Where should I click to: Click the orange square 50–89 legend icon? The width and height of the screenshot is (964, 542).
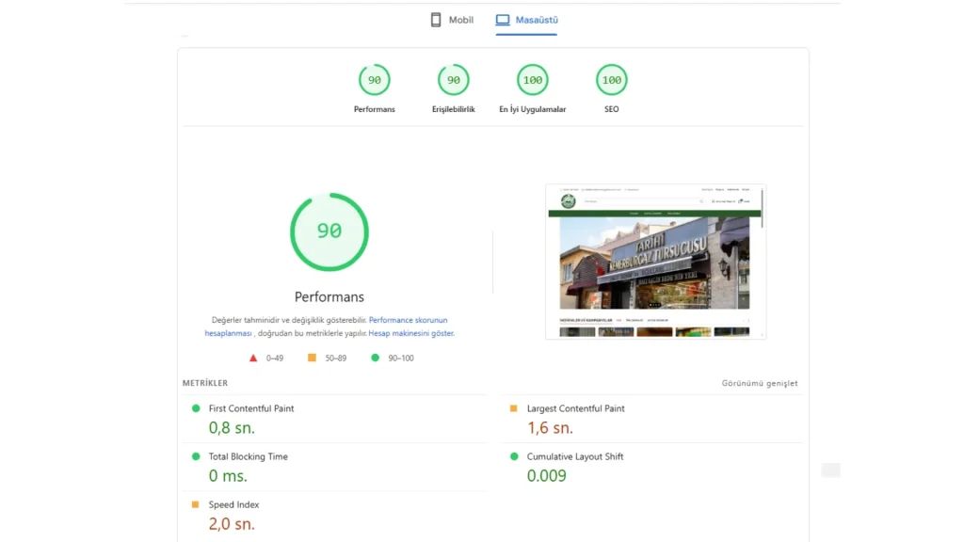pyautogui.click(x=313, y=358)
